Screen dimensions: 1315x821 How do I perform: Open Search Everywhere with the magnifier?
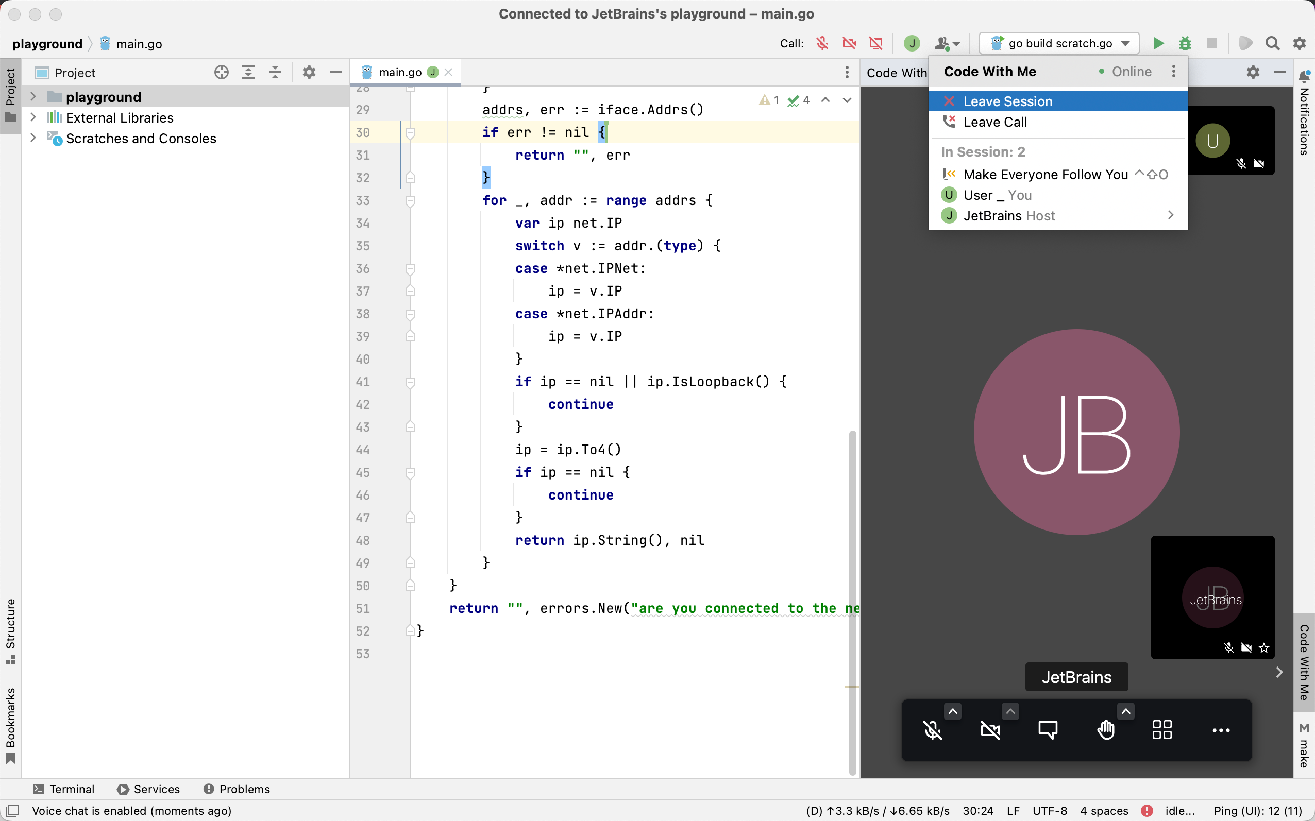point(1272,43)
